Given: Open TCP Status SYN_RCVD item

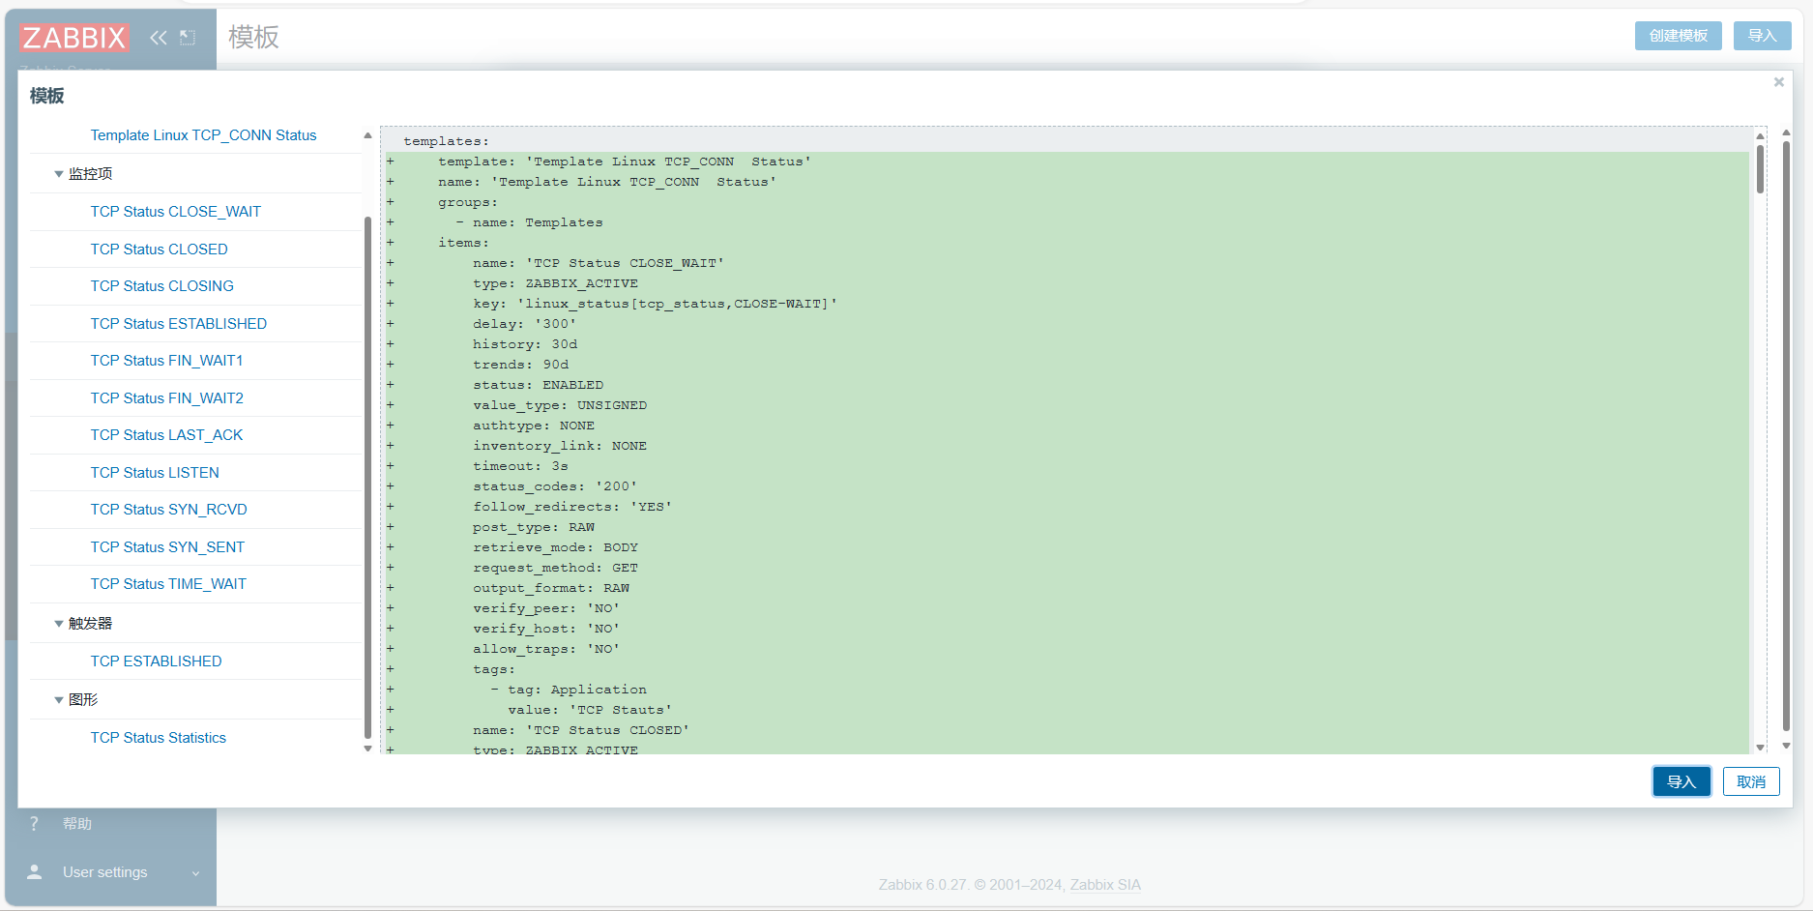Looking at the screenshot, I should [169, 510].
